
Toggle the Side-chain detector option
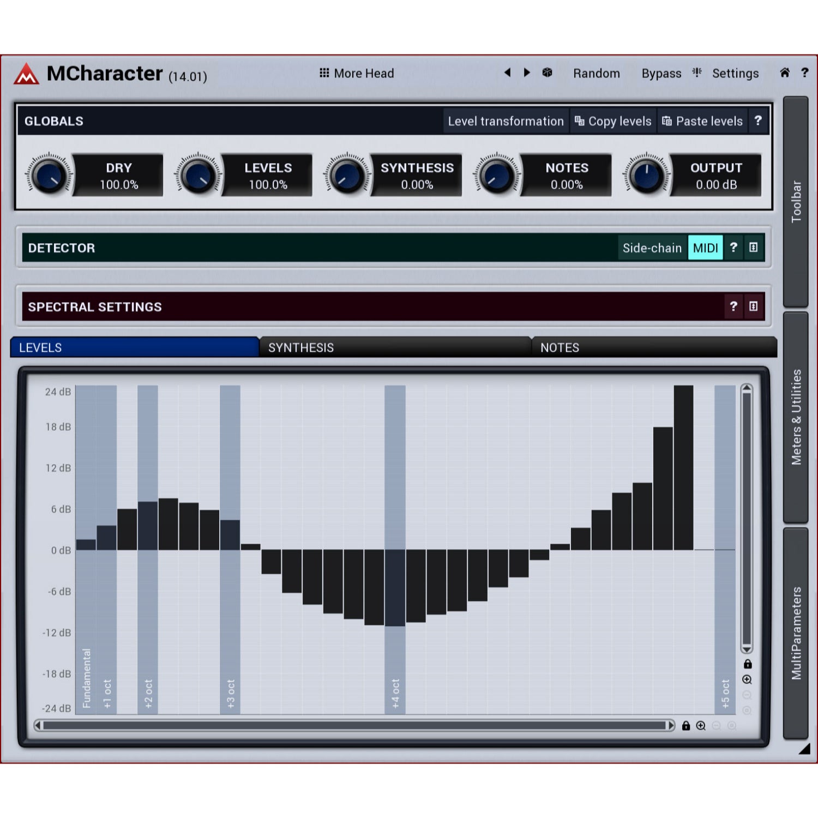click(652, 248)
